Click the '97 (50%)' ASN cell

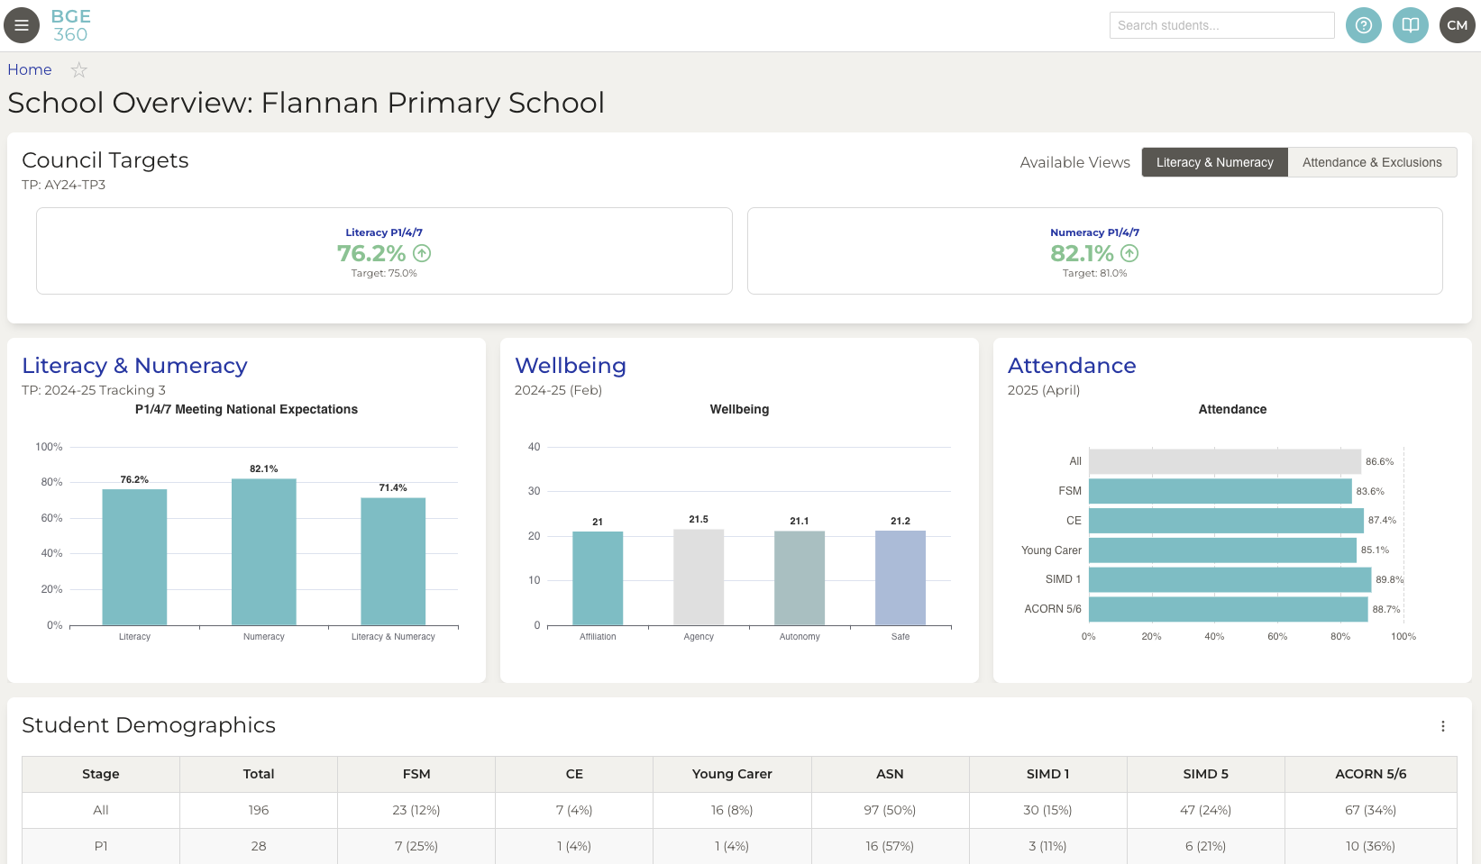(x=890, y=810)
